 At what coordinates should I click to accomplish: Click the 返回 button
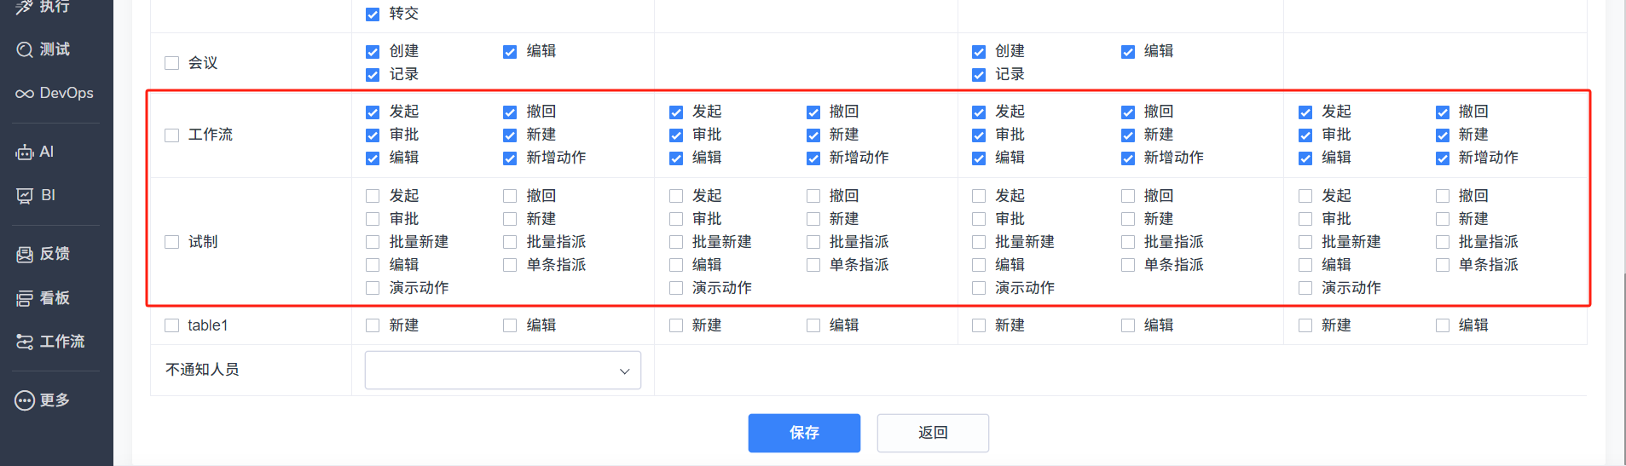coord(933,433)
